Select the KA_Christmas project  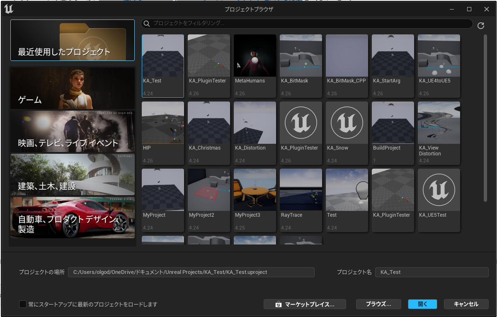pos(209,133)
